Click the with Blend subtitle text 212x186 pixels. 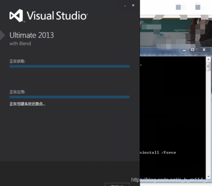pos(20,43)
